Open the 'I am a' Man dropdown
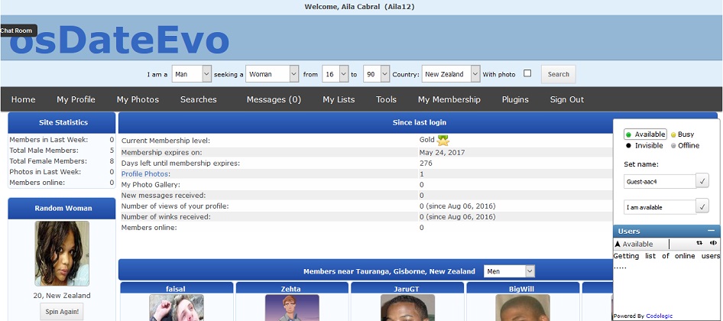This screenshot has height=321, width=723. pyautogui.click(x=191, y=74)
